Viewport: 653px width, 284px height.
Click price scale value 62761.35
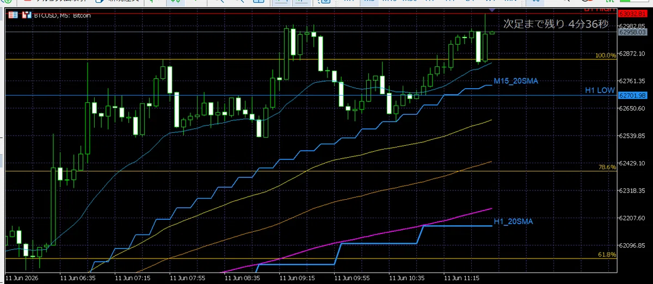[x=632, y=81]
